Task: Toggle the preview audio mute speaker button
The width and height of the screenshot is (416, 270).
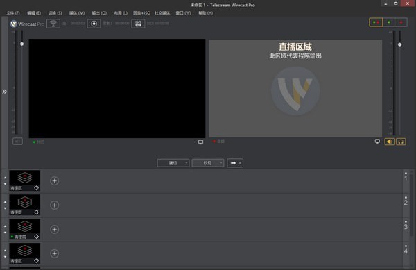Action: pyautogui.click(x=17, y=142)
